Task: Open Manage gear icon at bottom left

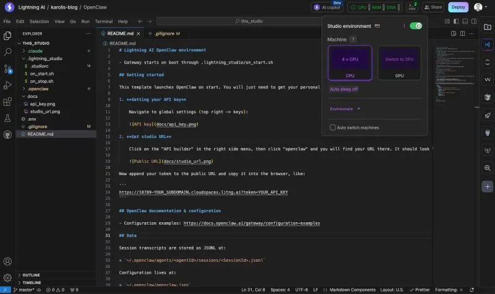Action: (7, 278)
